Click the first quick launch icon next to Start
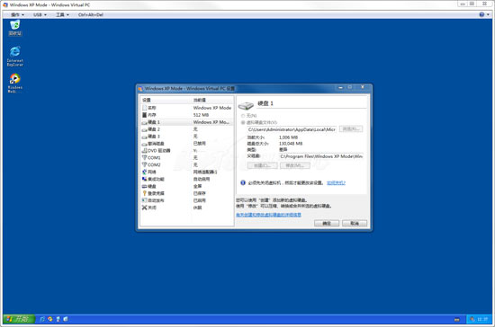This screenshot has height=327, width=495. [42, 319]
